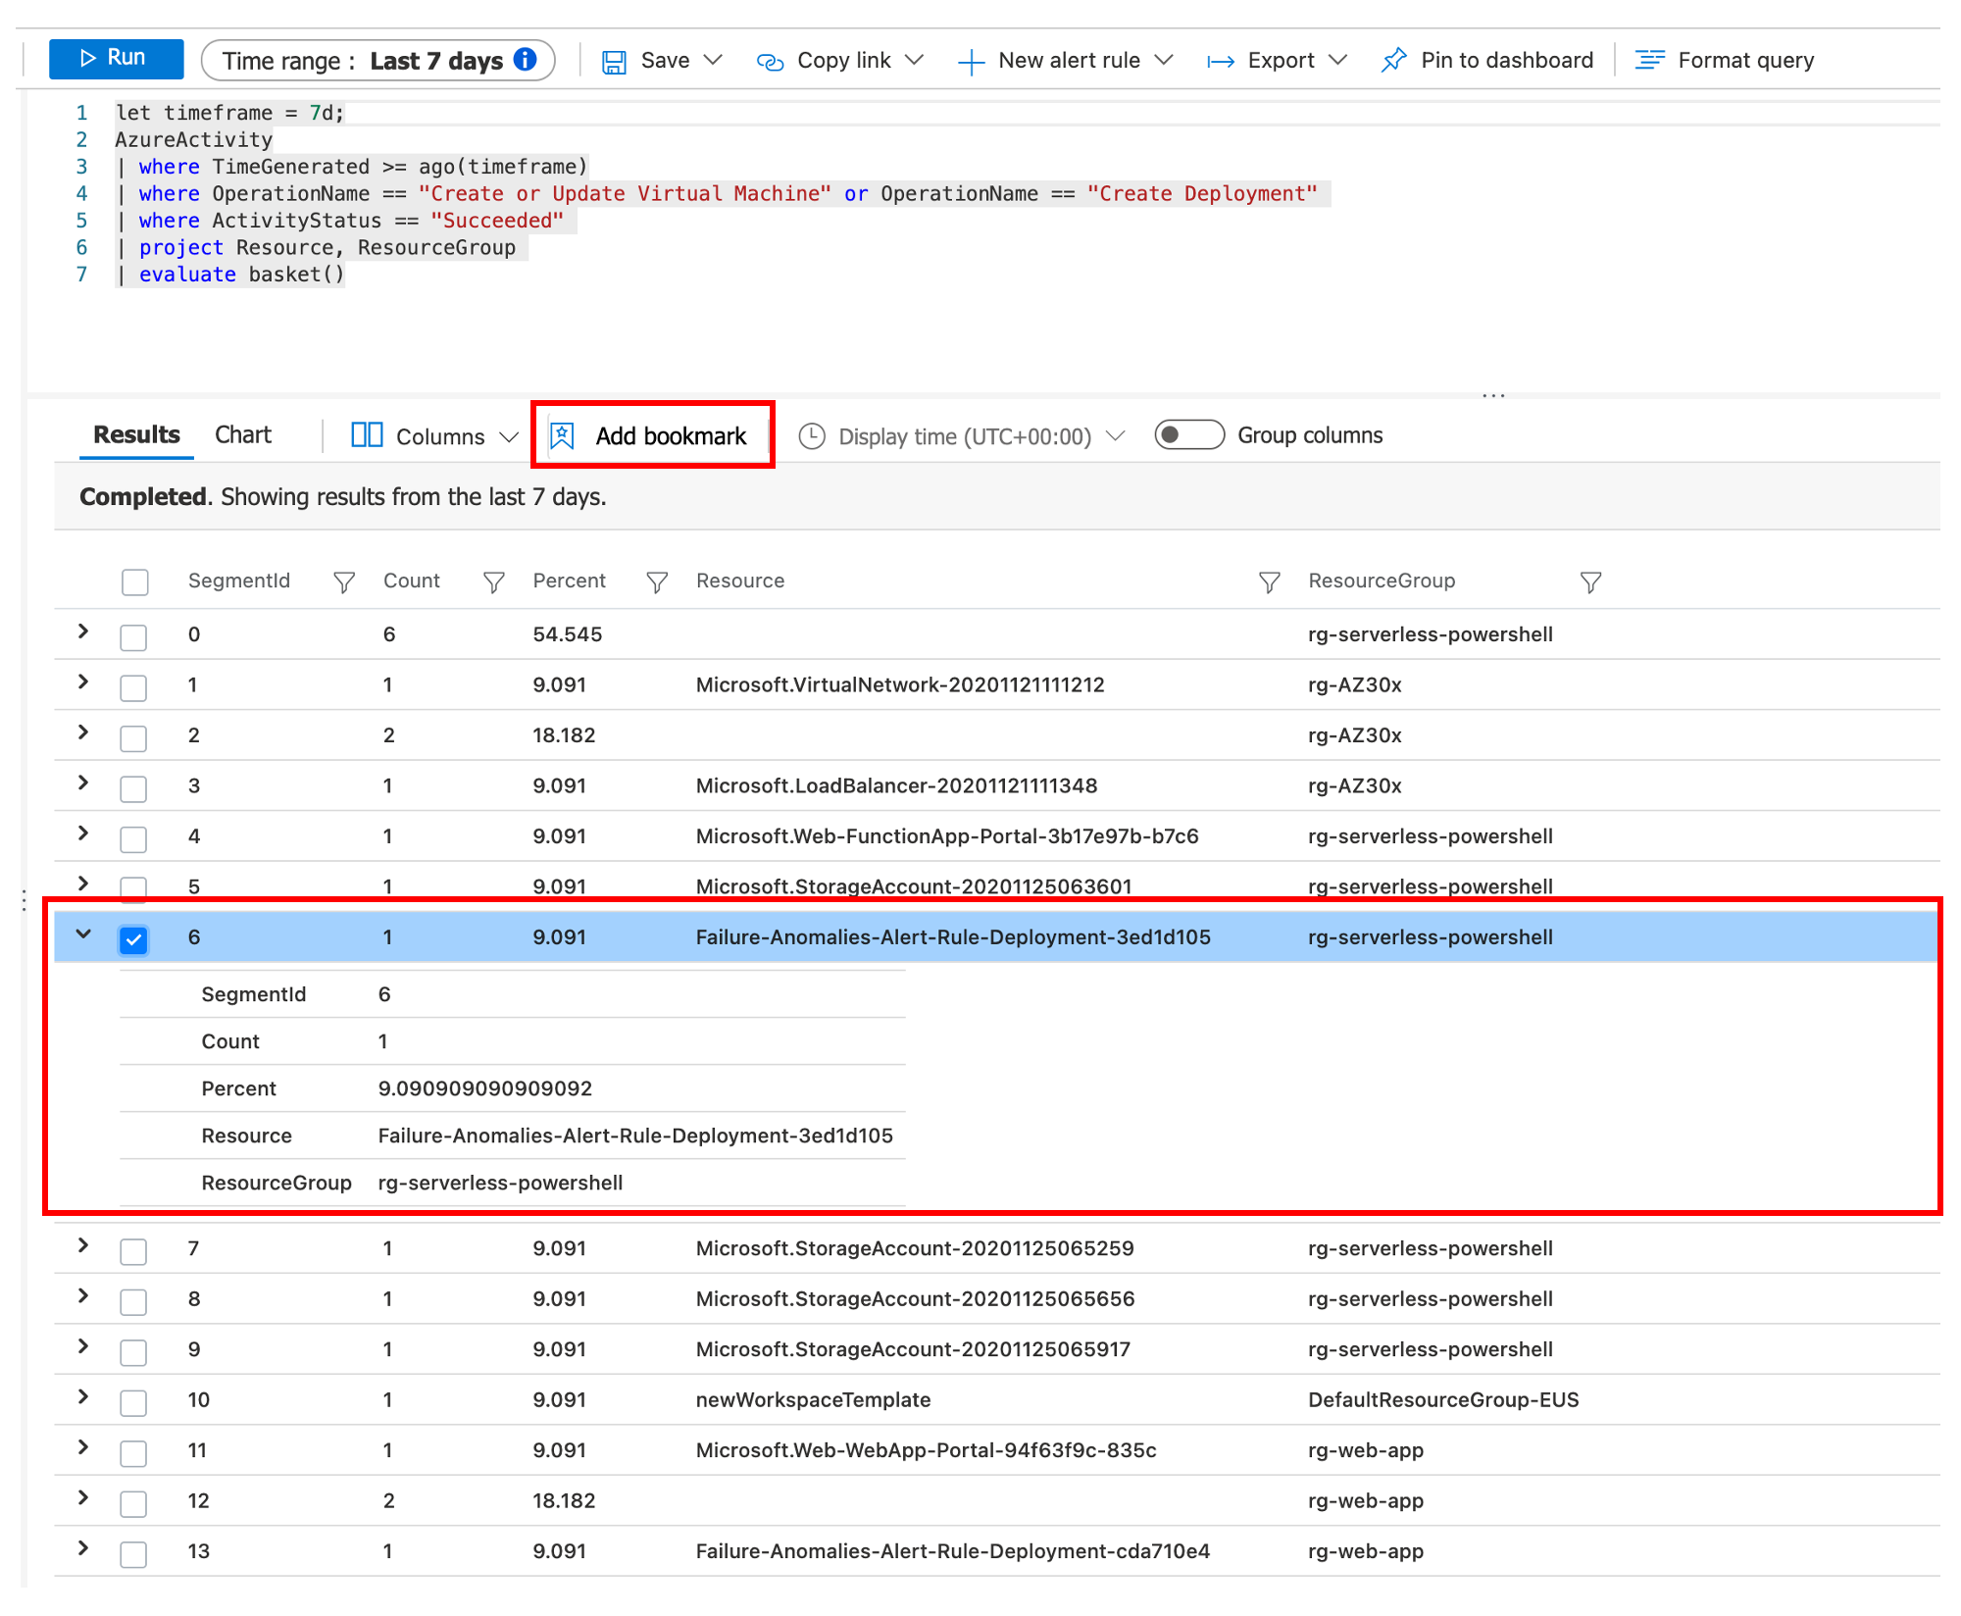
Task: Click the Save disk icon
Action: [x=614, y=62]
